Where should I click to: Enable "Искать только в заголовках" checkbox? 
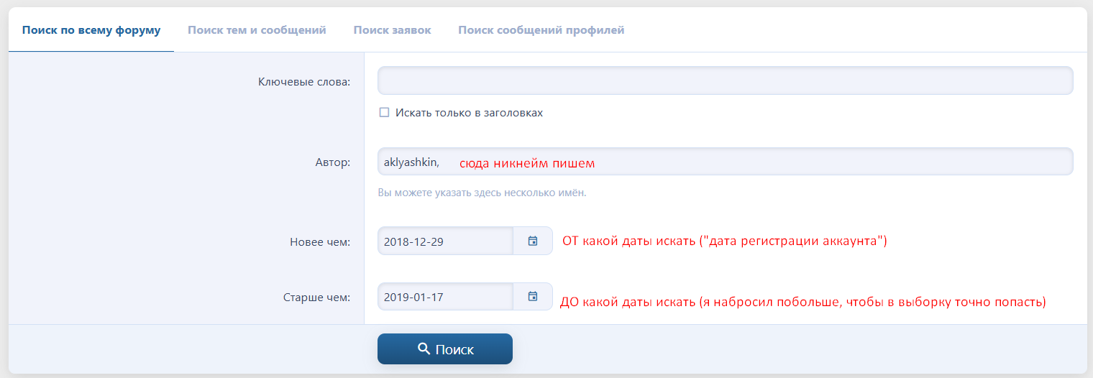(384, 112)
